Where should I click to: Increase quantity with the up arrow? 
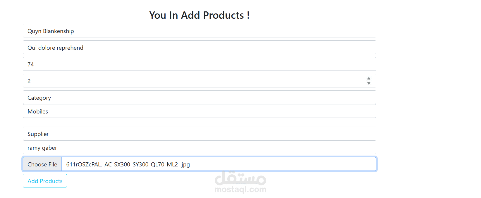click(369, 78)
